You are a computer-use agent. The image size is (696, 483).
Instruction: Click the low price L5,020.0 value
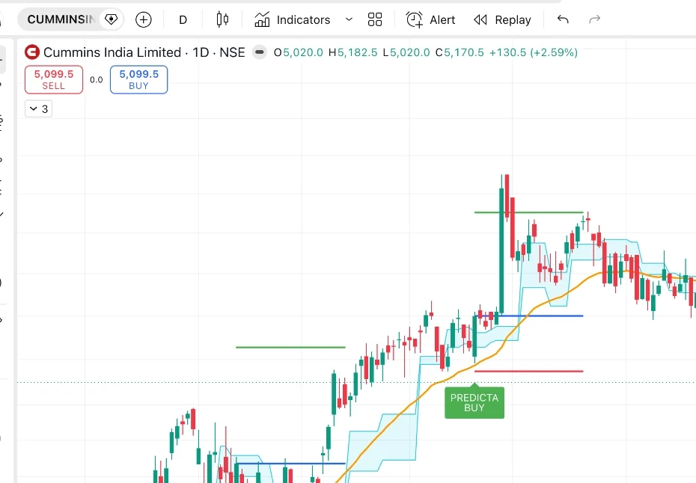pos(406,52)
